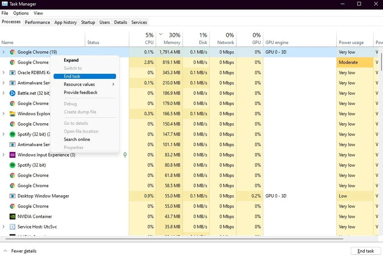The width and height of the screenshot is (383, 258).
Task: Click the Google Chrome (19) process icon
Action: [13, 52]
